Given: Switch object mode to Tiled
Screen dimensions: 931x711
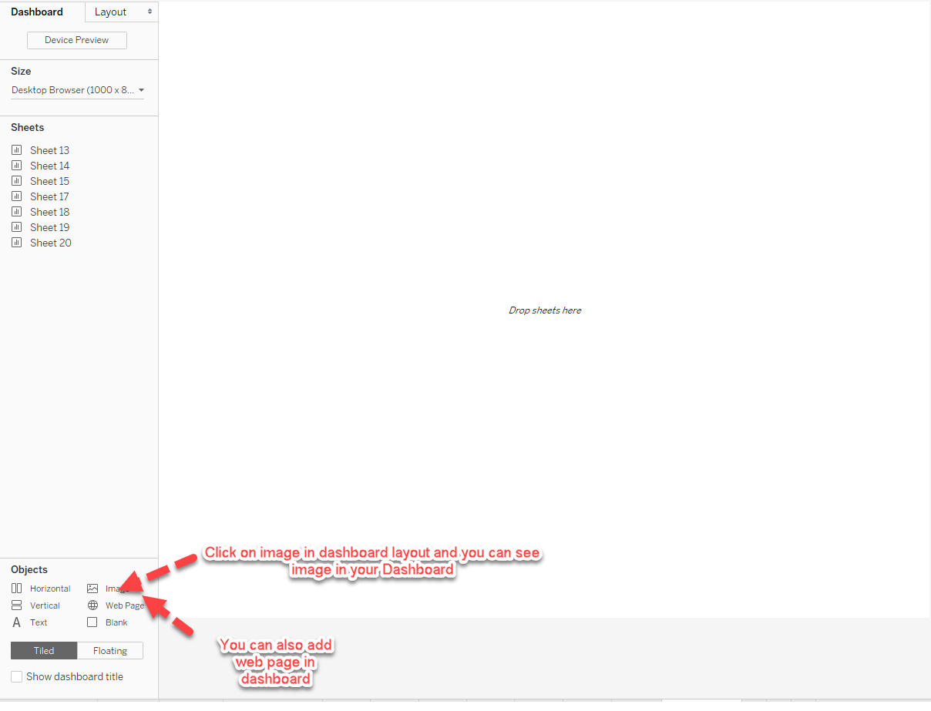Looking at the screenshot, I should [x=44, y=651].
